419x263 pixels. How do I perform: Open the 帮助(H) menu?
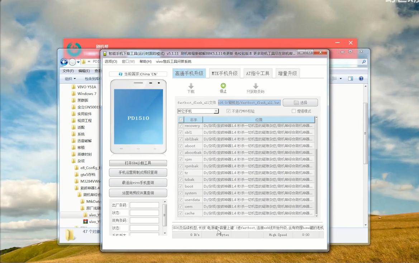tap(146, 61)
